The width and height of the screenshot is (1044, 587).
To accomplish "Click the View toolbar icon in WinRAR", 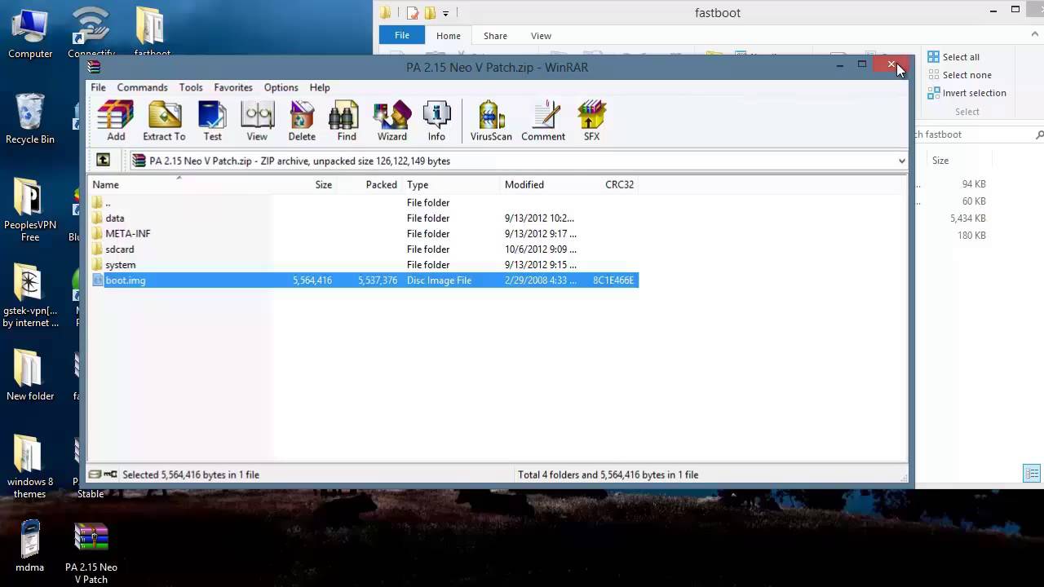I will click(x=257, y=121).
